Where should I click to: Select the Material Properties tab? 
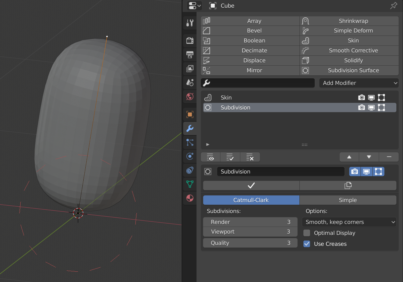click(190, 198)
